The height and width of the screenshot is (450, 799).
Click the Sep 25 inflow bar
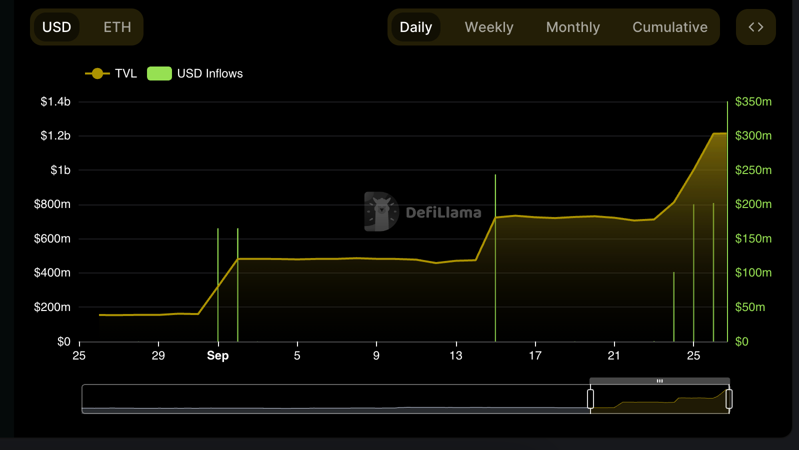click(693, 273)
